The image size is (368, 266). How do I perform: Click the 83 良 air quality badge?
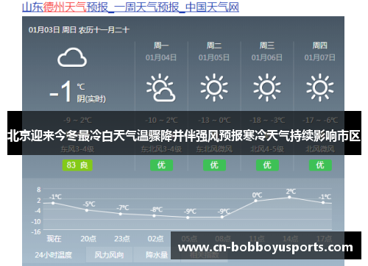[77, 165]
